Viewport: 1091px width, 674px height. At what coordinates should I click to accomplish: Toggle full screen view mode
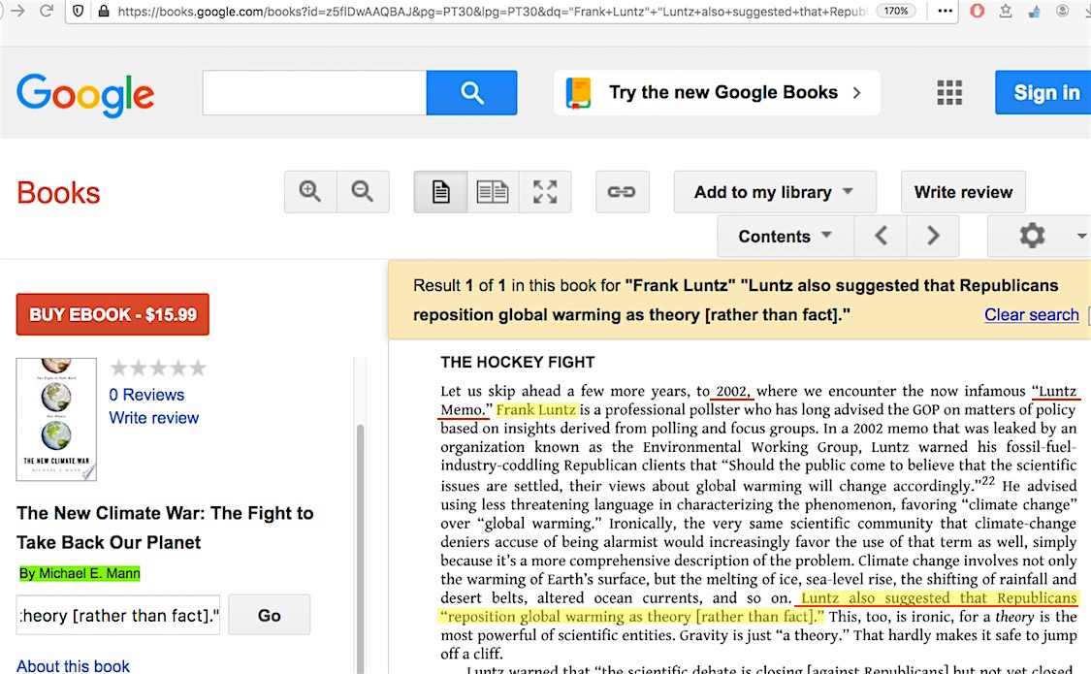pyautogui.click(x=545, y=192)
